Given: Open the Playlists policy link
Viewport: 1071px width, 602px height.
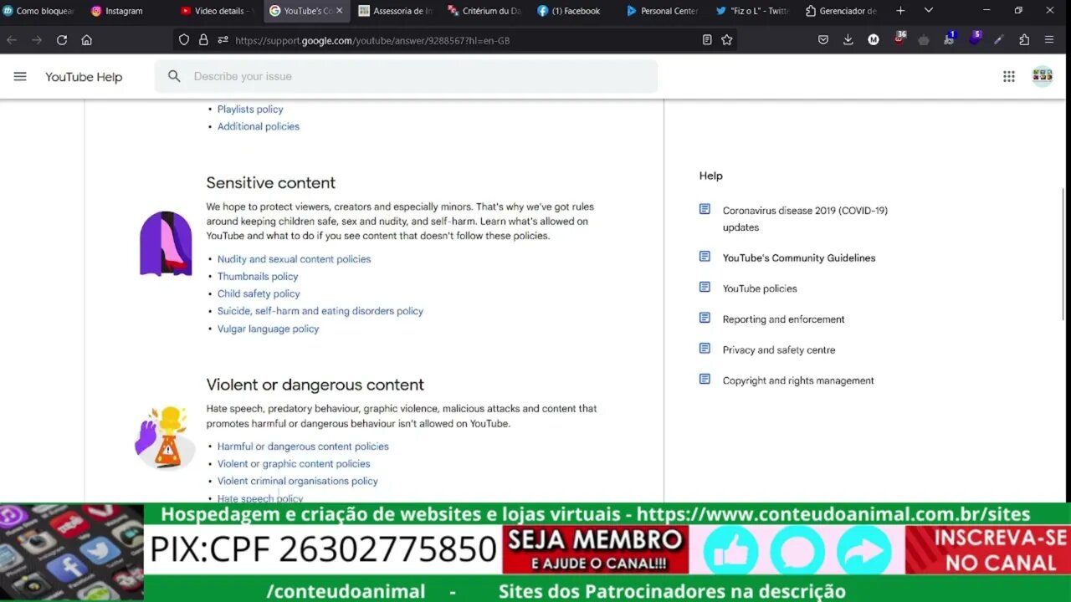Looking at the screenshot, I should click(250, 110).
